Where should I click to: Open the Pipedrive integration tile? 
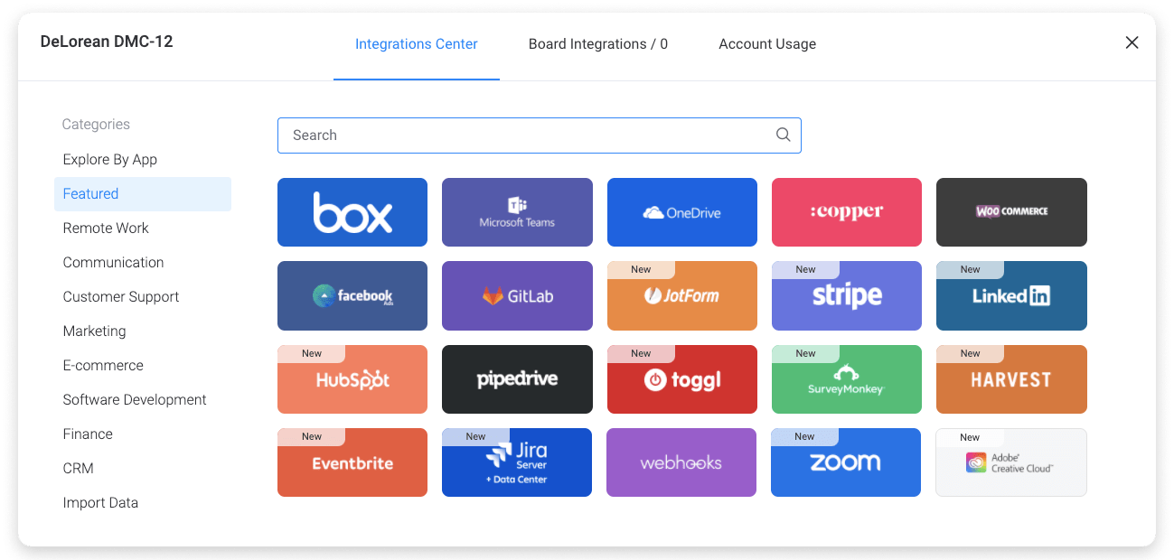(517, 379)
